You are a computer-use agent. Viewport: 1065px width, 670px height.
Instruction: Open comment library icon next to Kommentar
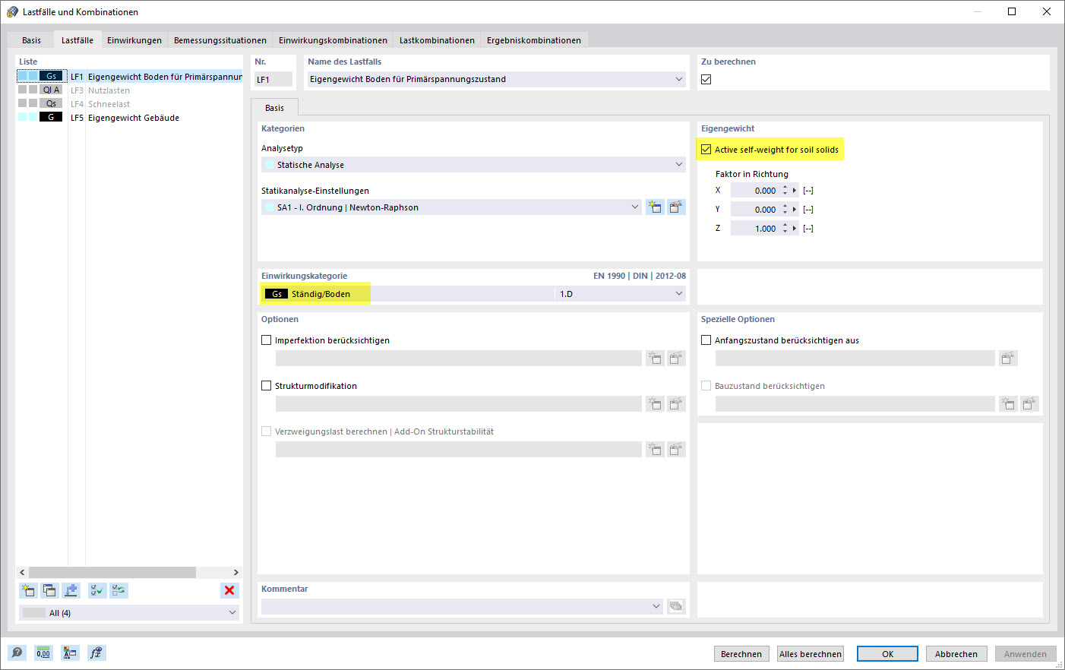coord(676,606)
